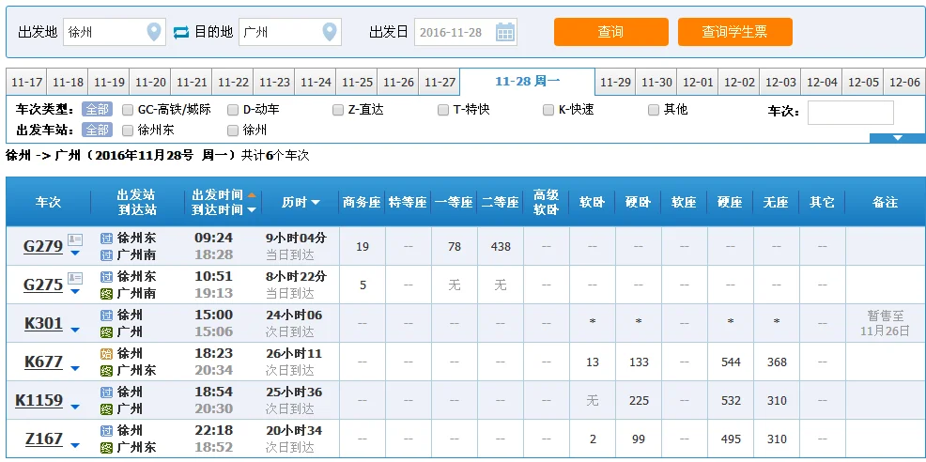Open train K677 link

pos(43,362)
